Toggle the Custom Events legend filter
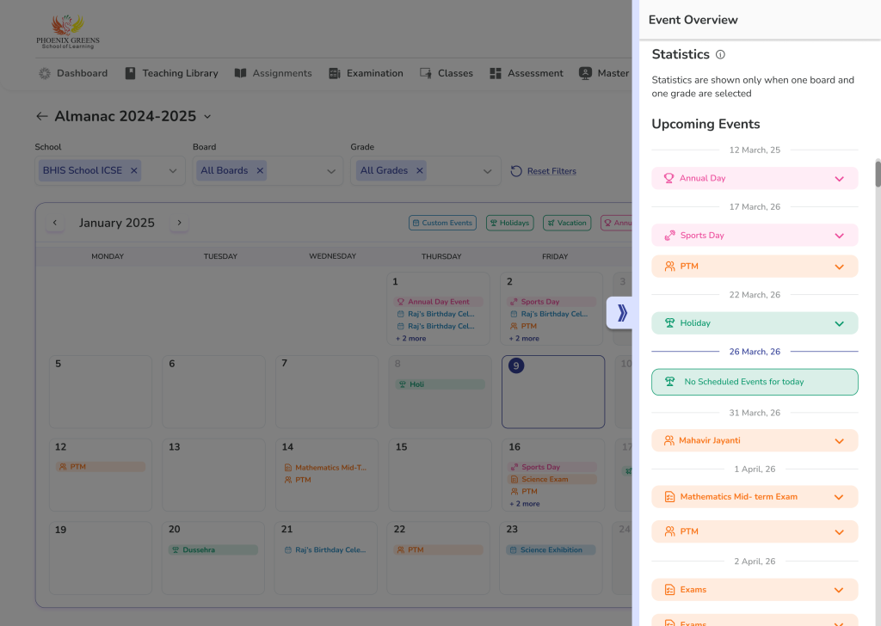Image resolution: width=881 pixels, height=626 pixels. coord(442,223)
